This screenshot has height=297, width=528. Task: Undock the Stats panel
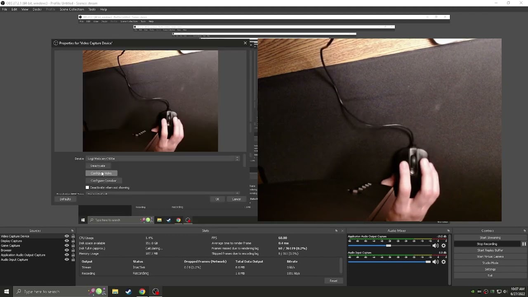pyautogui.click(x=336, y=231)
